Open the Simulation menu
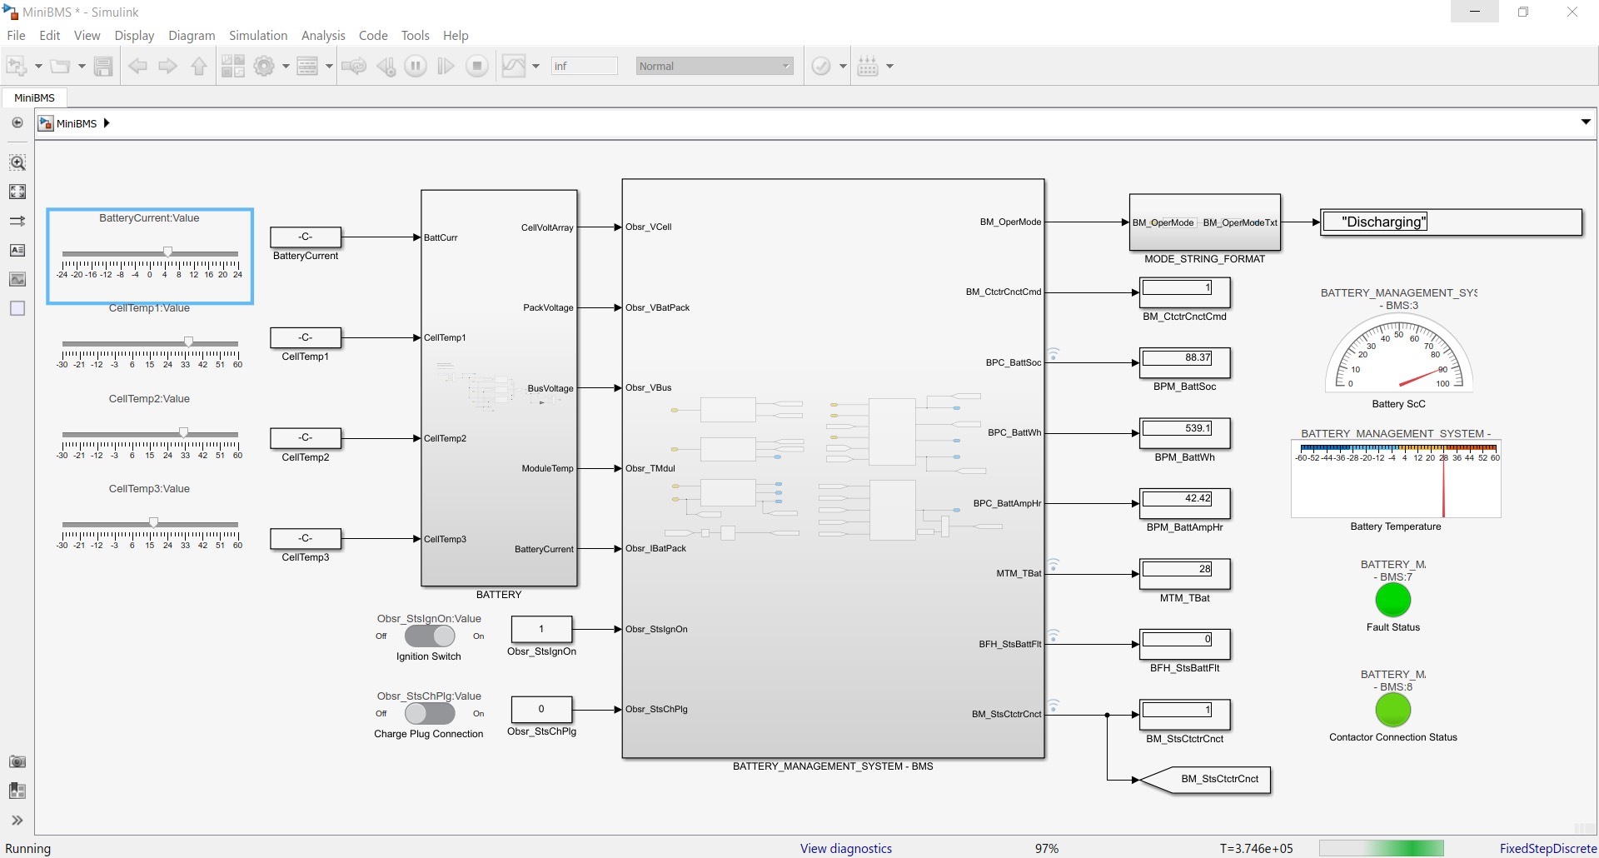 [258, 35]
